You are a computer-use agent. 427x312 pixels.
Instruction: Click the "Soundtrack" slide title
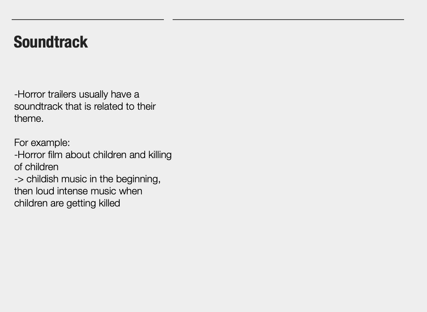coord(50,42)
